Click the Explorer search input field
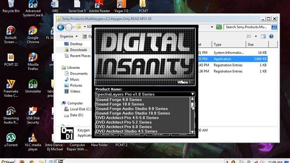 (247, 27)
